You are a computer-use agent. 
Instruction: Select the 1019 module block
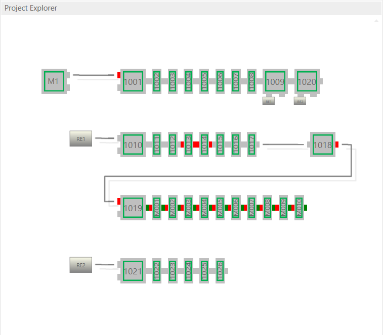(x=133, y=208)
